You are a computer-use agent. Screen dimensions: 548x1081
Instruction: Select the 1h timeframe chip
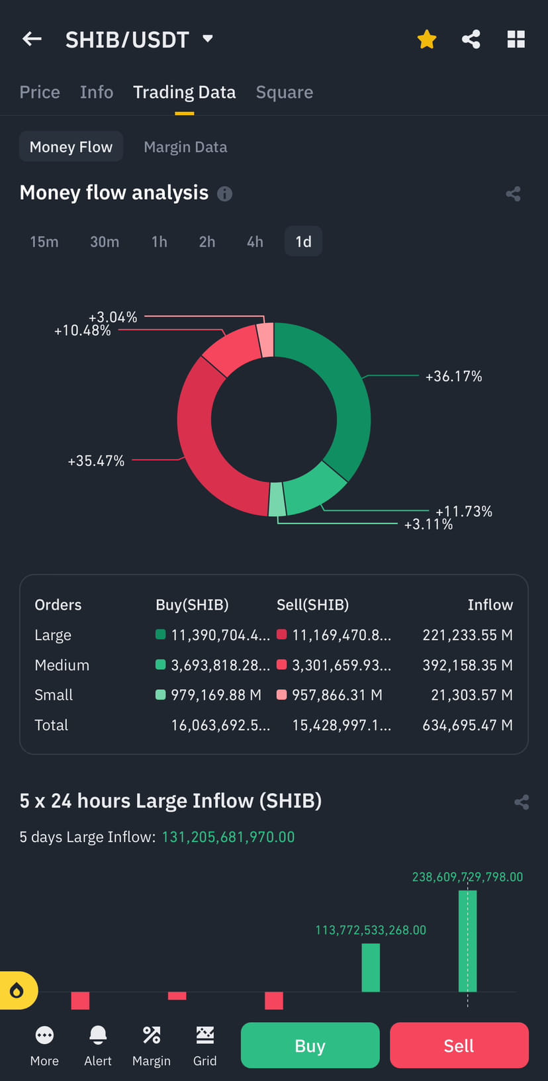point(159,242)
